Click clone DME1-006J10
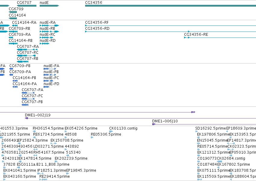The height and width of the screenshot is (181, 256). pyautogui.click(x=204, y=124)
